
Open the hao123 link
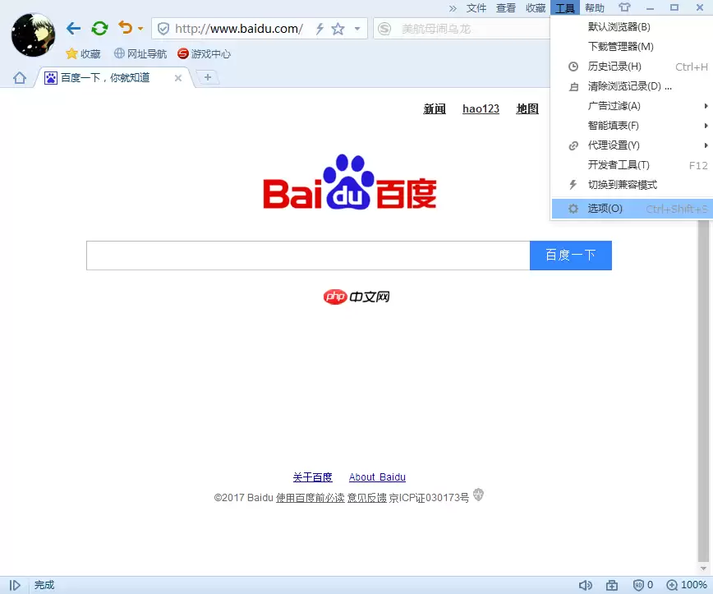480,108
